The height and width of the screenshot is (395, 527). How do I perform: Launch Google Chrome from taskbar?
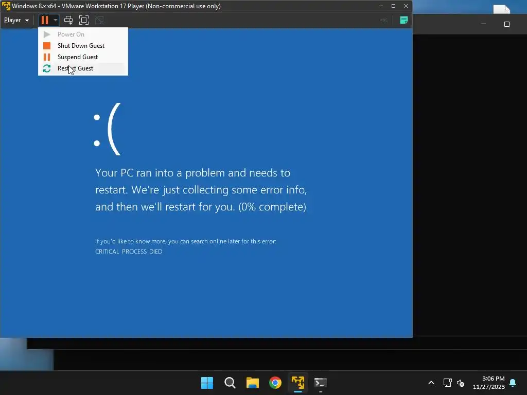pos(275,383)
